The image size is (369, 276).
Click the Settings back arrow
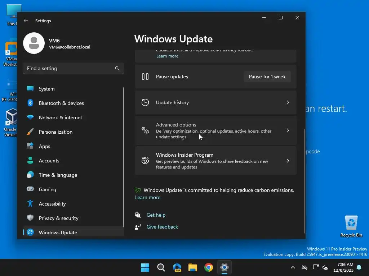[26, 20]
